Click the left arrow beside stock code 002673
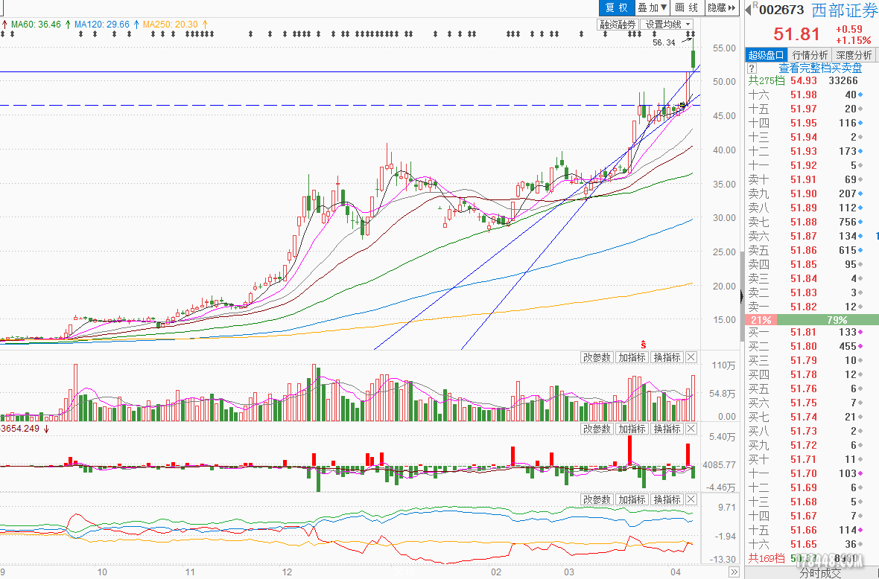 [x=749, y=9]
